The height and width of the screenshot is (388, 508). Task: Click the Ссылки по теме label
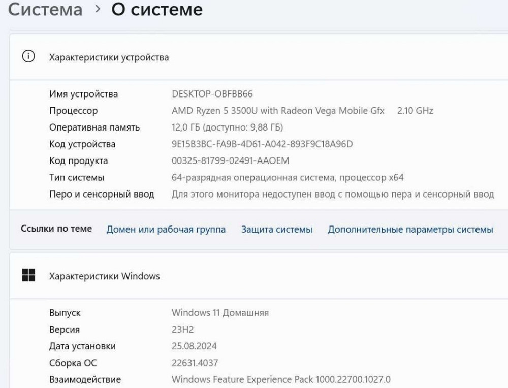[57, 229]
